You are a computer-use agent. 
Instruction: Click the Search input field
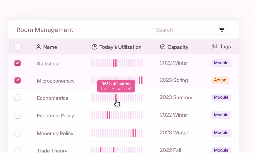point(183,30)
